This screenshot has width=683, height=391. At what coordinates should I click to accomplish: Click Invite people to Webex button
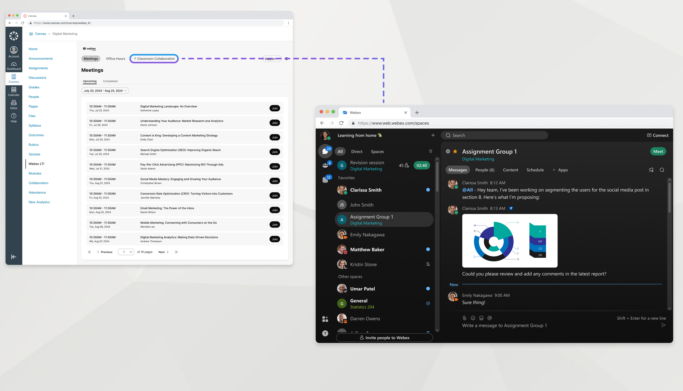(x=384, y=337)
